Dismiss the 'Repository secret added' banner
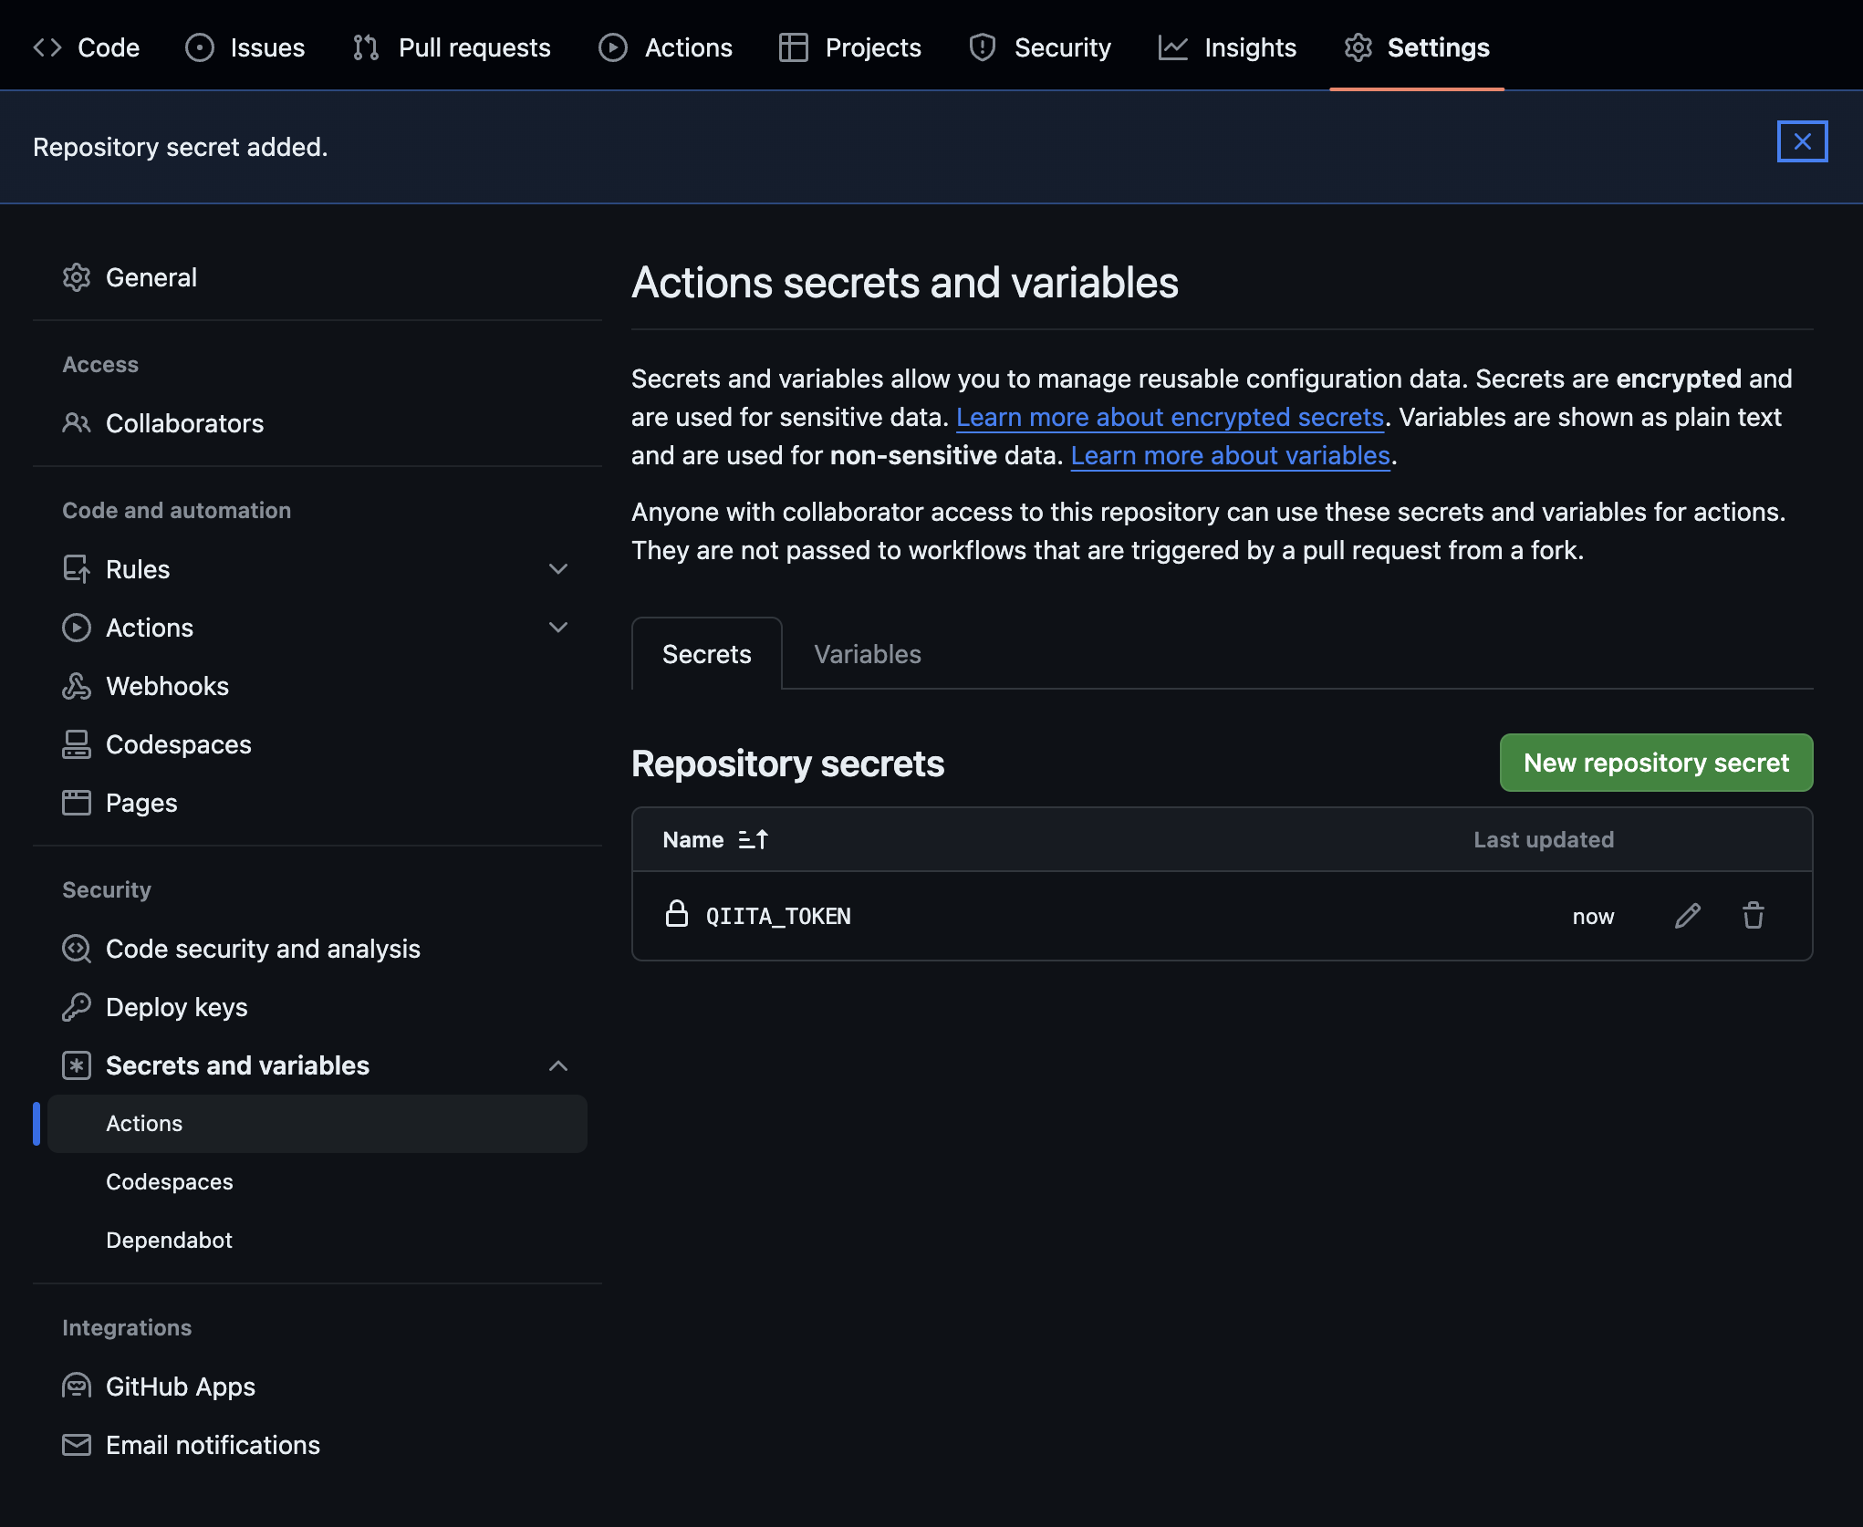This screenshot has height=1527, width=1863. click(1801, 141)
